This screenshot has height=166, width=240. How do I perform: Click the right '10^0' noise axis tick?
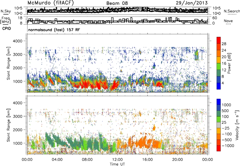pos(217,13)
